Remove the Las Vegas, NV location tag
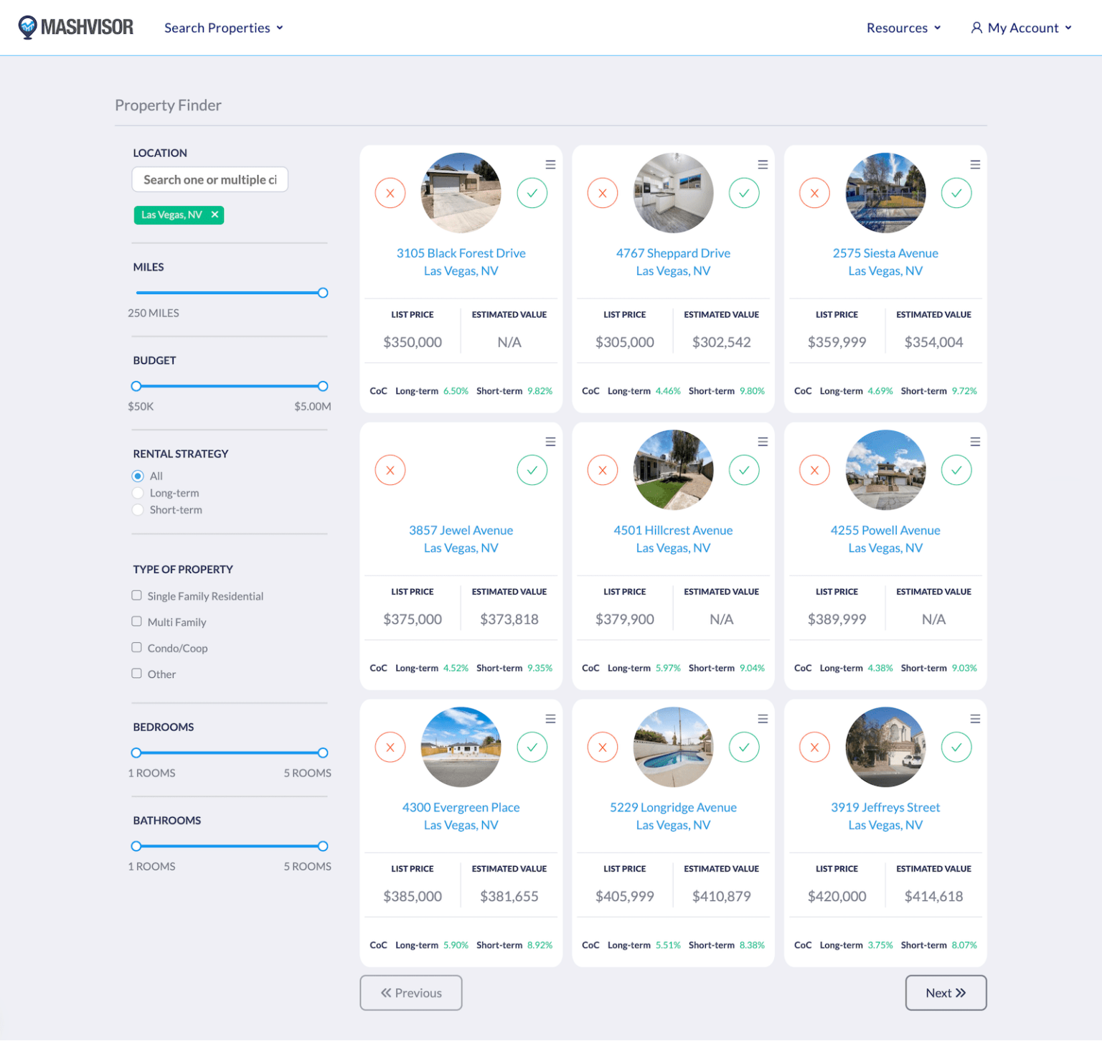Viewport: 1102px width, 1041px height. (215, 215)
